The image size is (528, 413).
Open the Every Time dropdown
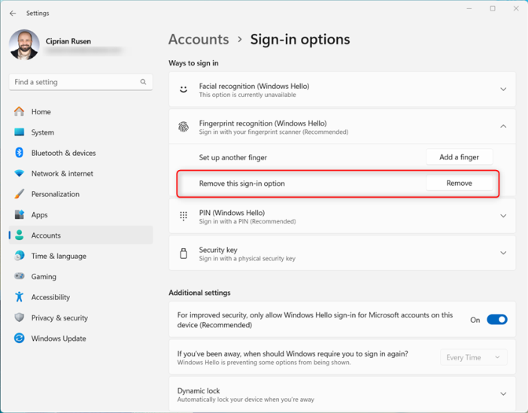[x=474, y=357]
